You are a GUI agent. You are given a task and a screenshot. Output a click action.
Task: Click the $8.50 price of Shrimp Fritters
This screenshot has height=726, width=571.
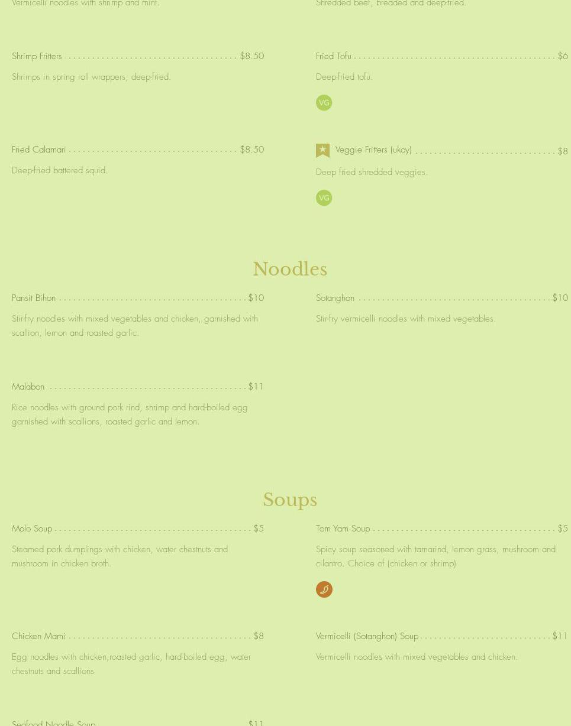click(252, 56)
